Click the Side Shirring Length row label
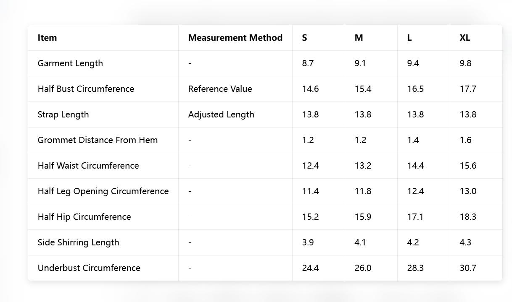512x302 pixels. 78,242
